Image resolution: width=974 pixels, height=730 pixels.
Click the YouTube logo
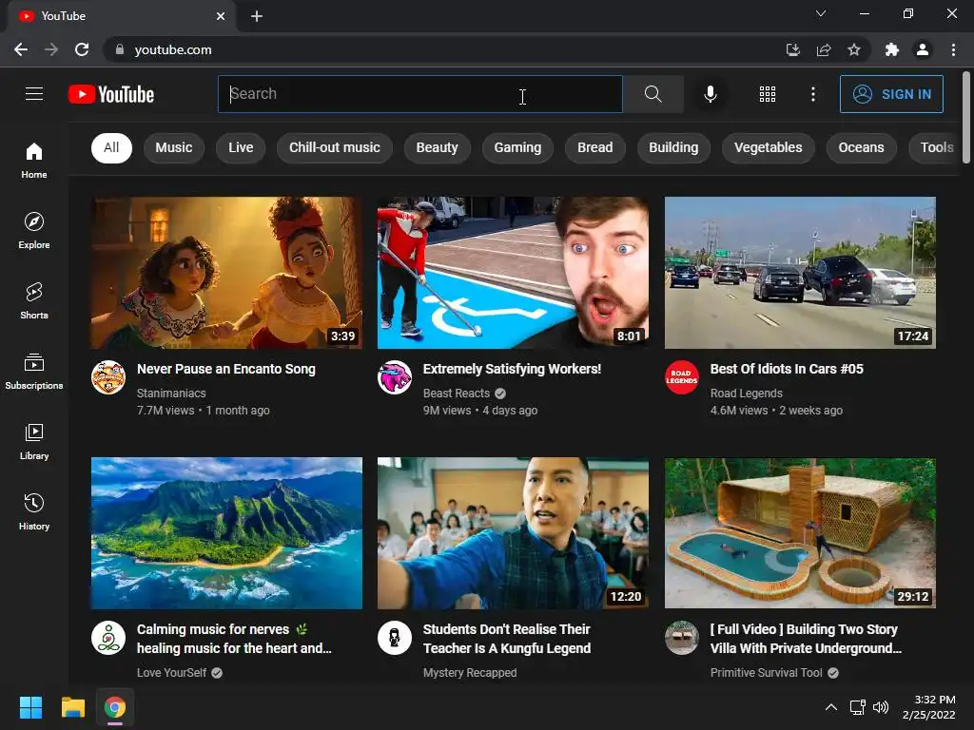coord(111,94)
